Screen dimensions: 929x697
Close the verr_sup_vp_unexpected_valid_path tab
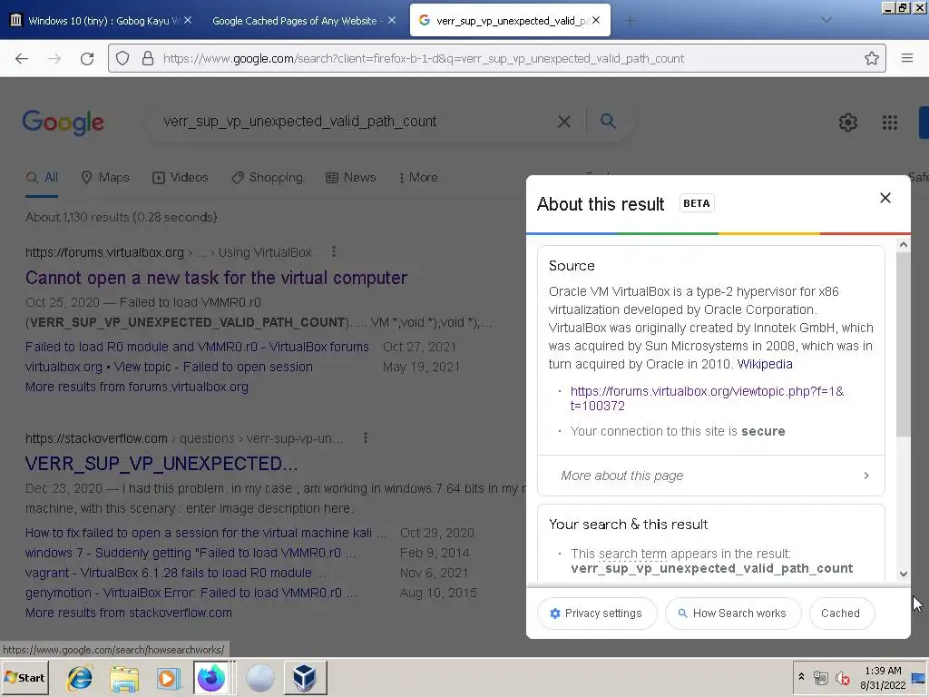click(596, 20)
